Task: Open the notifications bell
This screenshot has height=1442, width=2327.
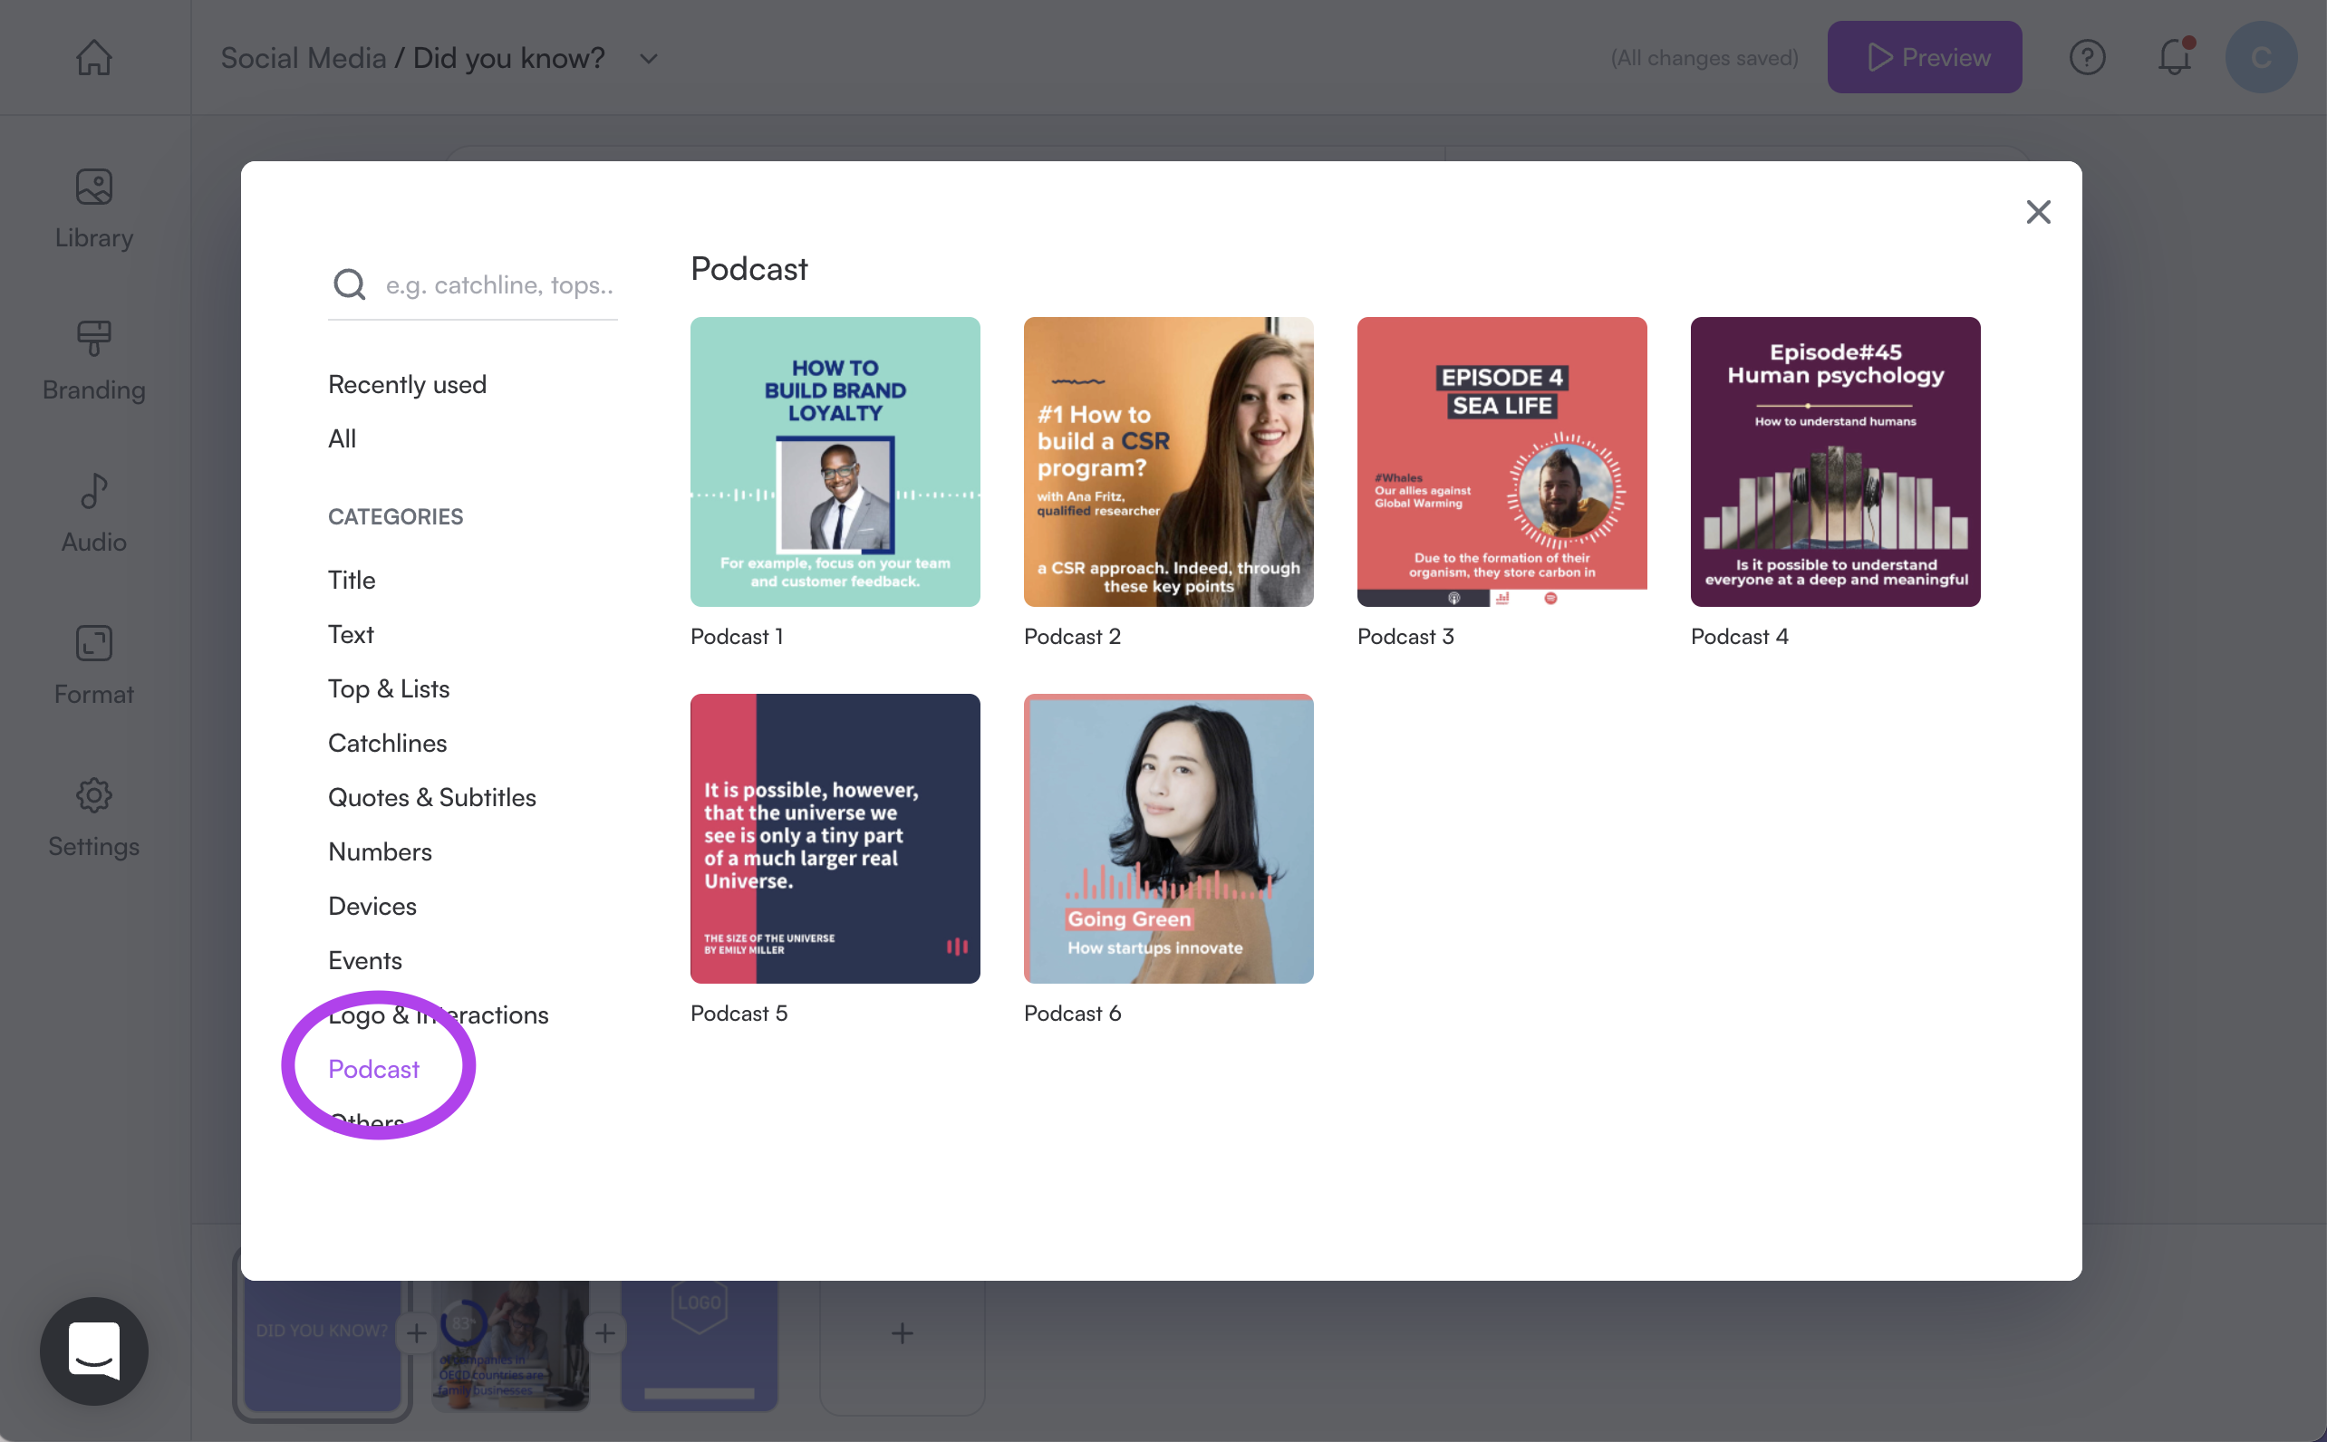Action: pyautogui.click(x=2175, y=57)
